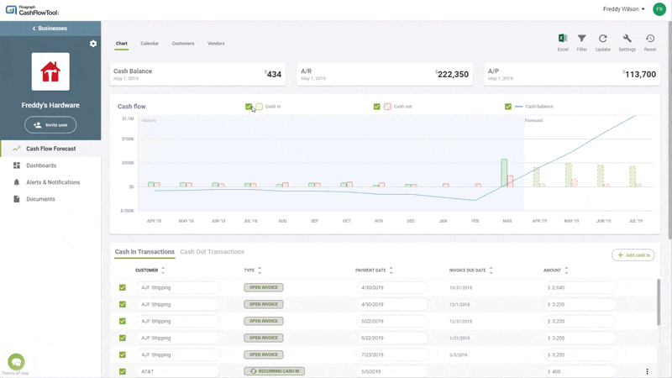
Task: Click the Cash out red color swatch
Action: pos(387,107)
